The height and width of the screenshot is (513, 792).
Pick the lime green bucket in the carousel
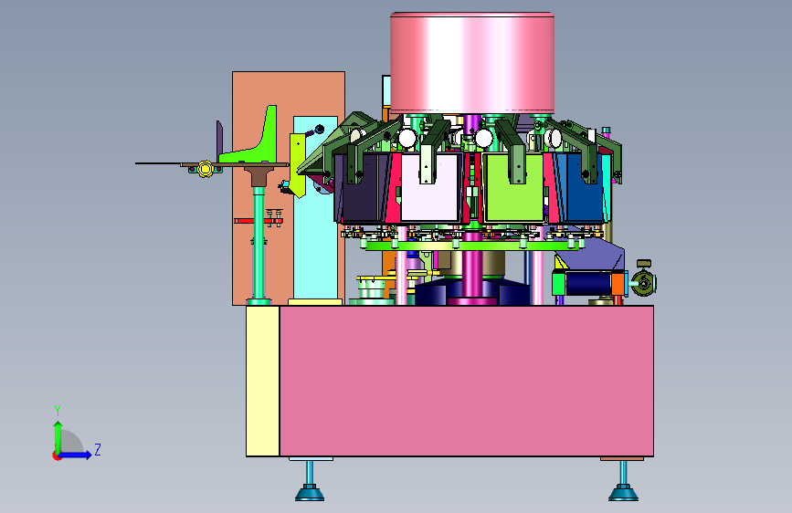(x=513, y=188)
